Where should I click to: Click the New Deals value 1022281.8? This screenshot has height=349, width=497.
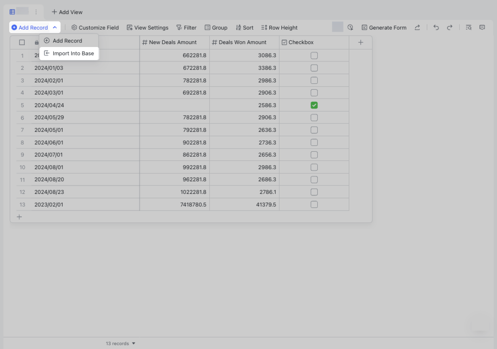click(x=174, y=192)
